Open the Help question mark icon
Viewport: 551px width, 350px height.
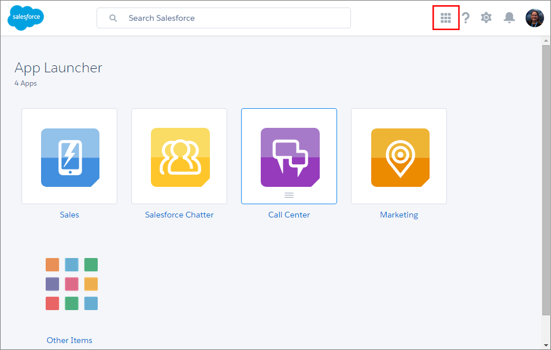[465, 17]
